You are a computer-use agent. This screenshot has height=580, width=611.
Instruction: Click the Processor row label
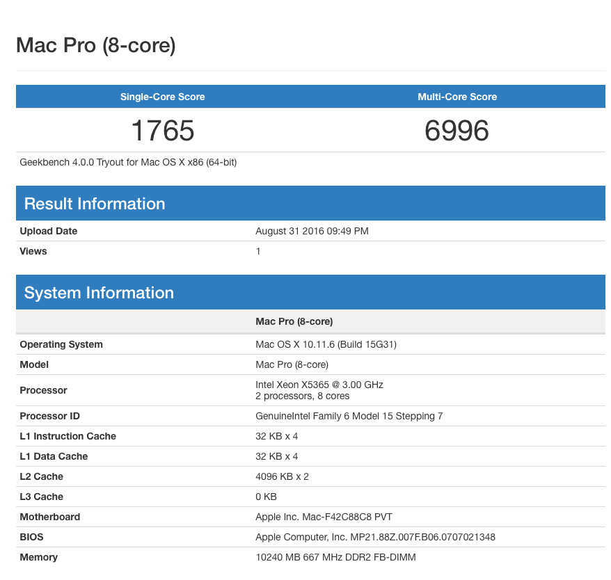pos(43,390)
